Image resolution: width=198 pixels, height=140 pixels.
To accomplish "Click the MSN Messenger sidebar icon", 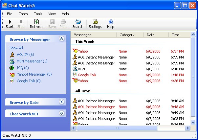I will pyautogui.click(x=12, y=61).
